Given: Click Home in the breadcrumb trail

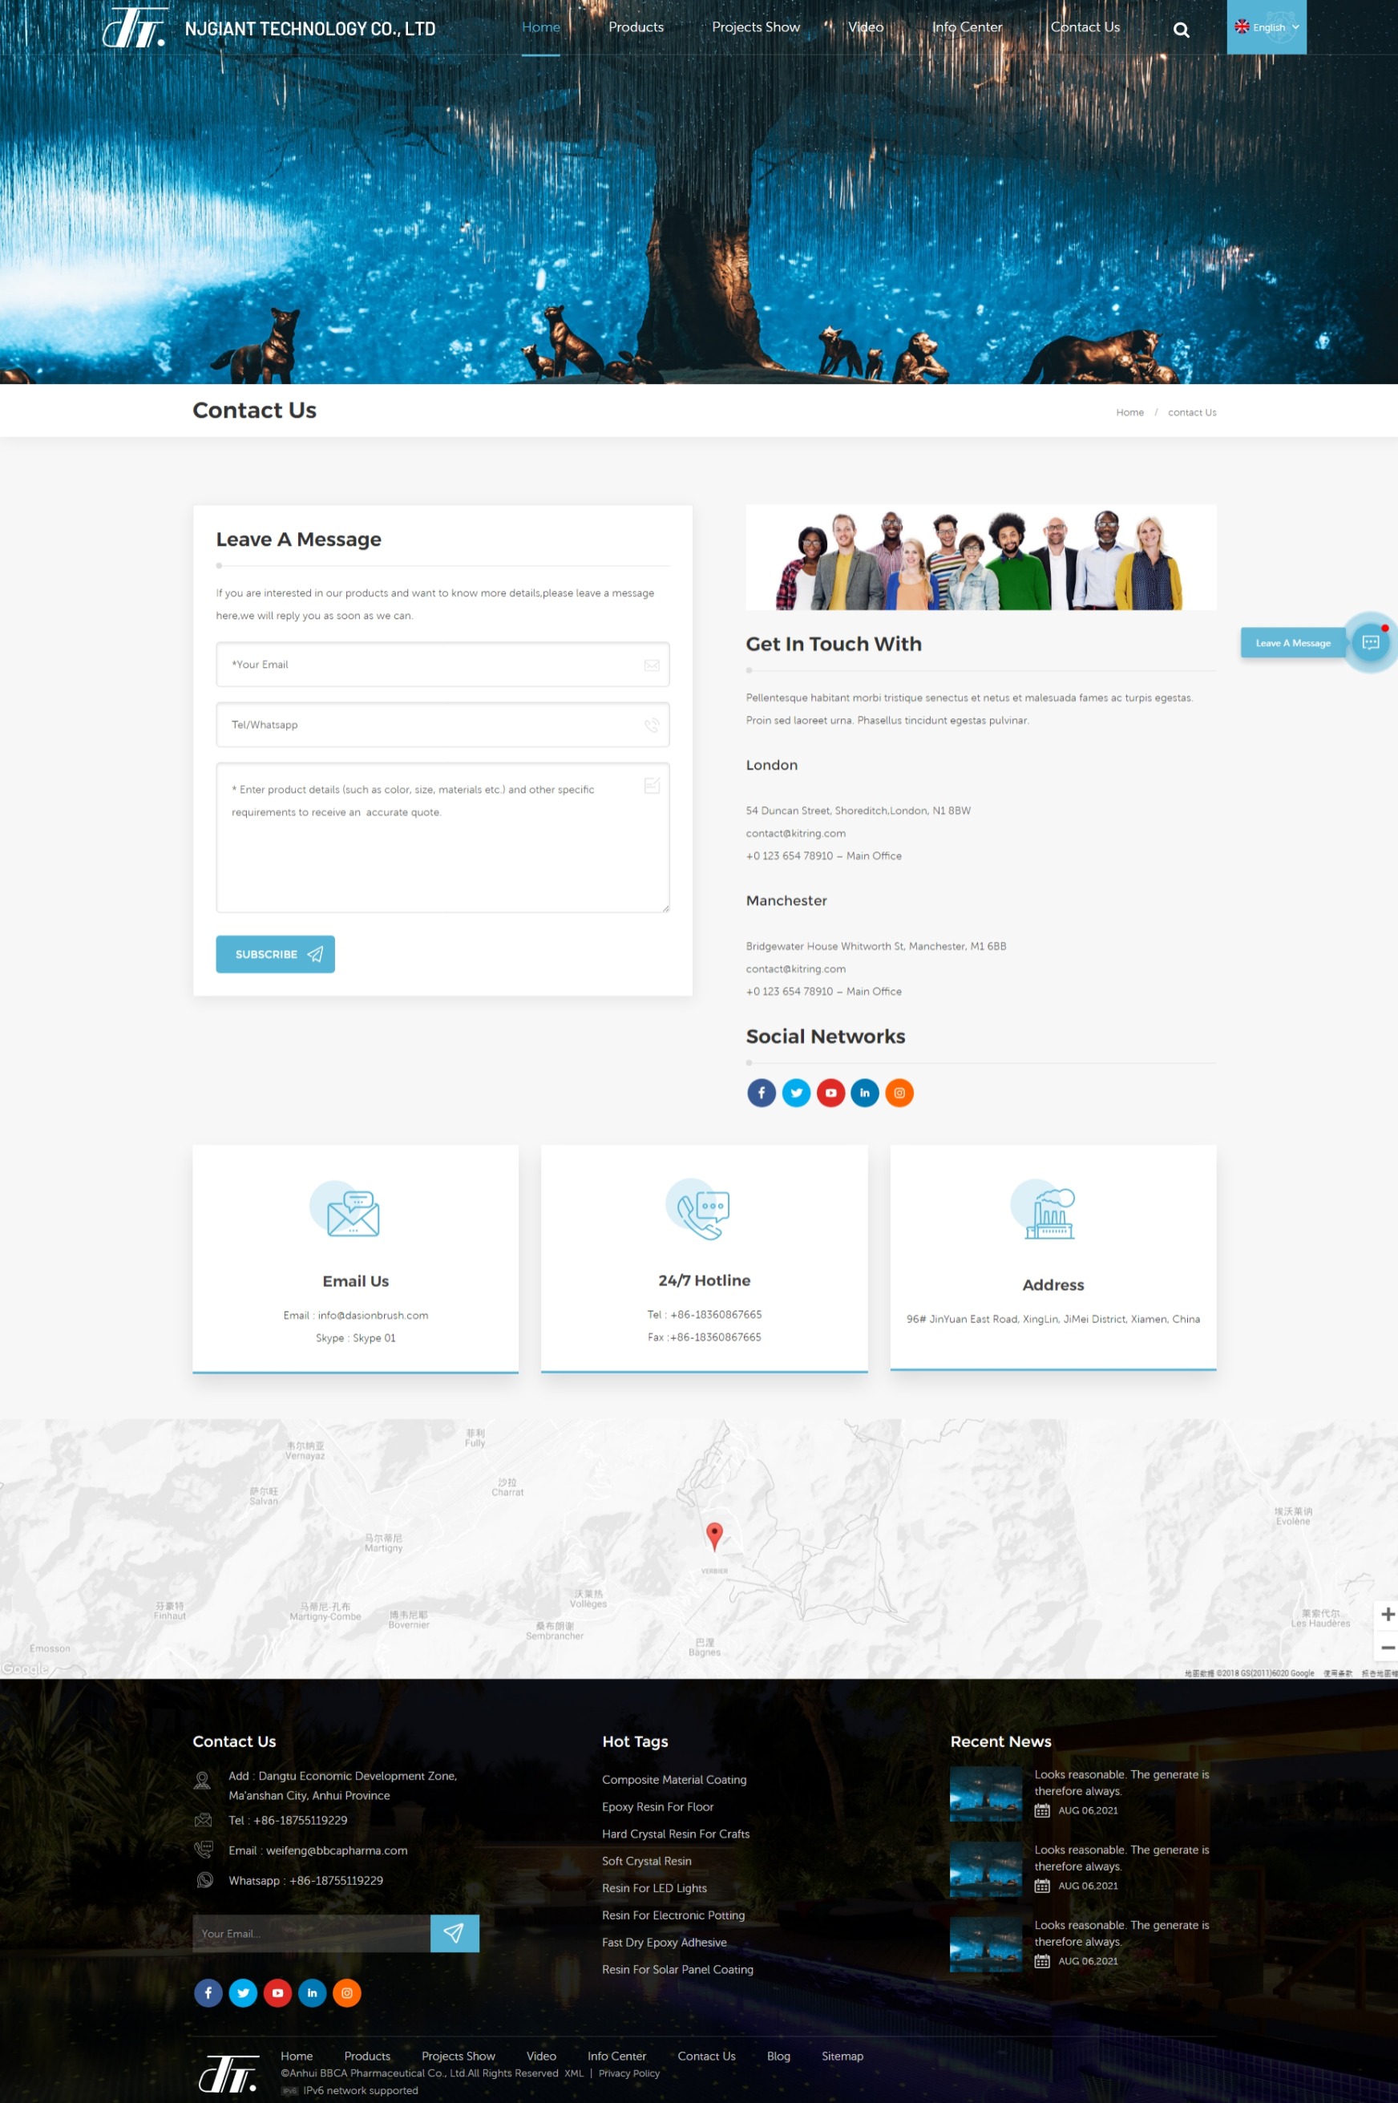Looking at the screenshot, I should pyautogui.click(x=1129, y=412).
